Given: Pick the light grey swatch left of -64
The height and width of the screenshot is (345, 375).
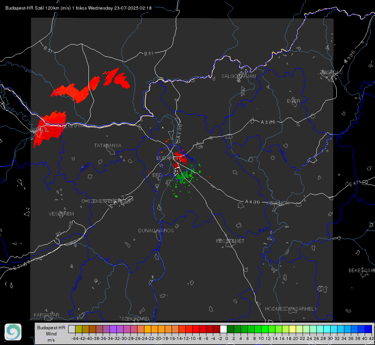Looking at the screenshot, I should click(72, 329).
